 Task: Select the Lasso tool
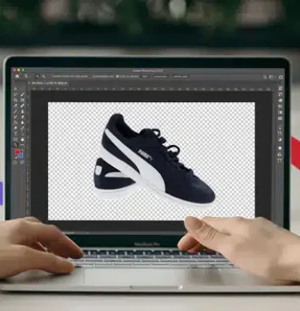pyautogui.click(x=15, y=95)
